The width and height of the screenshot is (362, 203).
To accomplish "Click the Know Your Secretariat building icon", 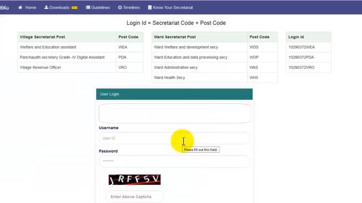I will 150,7.
